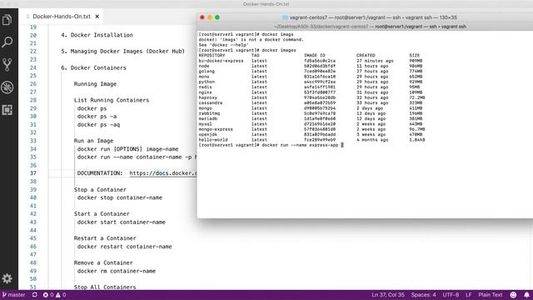The height and width of the screenshot is (300, 533).
Task: Click the 'rabbitmq' repository row in terminal
Action: pos(311,113)
